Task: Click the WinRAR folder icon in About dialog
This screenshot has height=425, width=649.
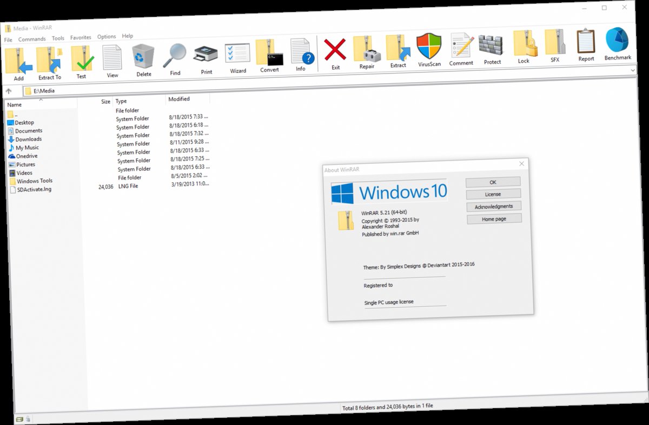Action: tap(346, 221)
